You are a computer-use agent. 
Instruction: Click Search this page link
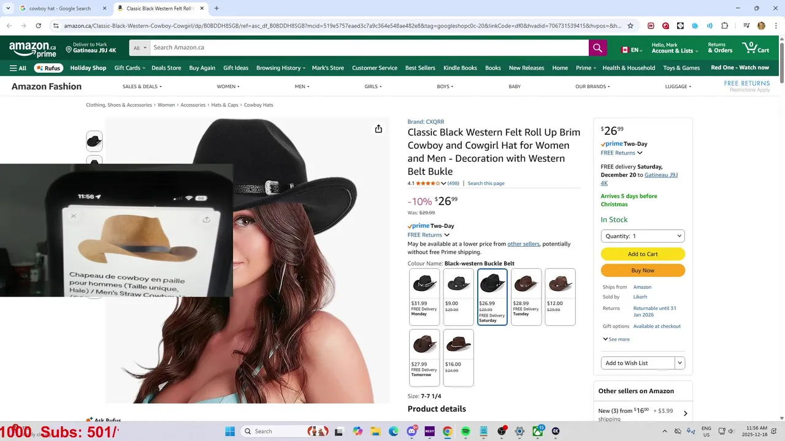[486, 183]
